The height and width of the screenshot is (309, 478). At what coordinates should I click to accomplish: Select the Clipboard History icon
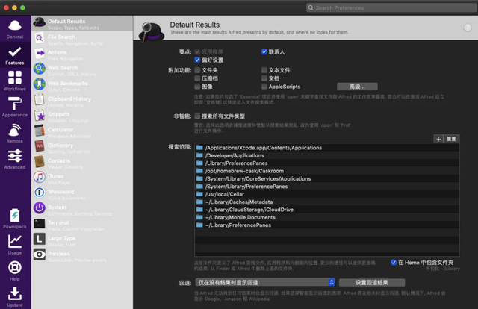coord(40,100)
